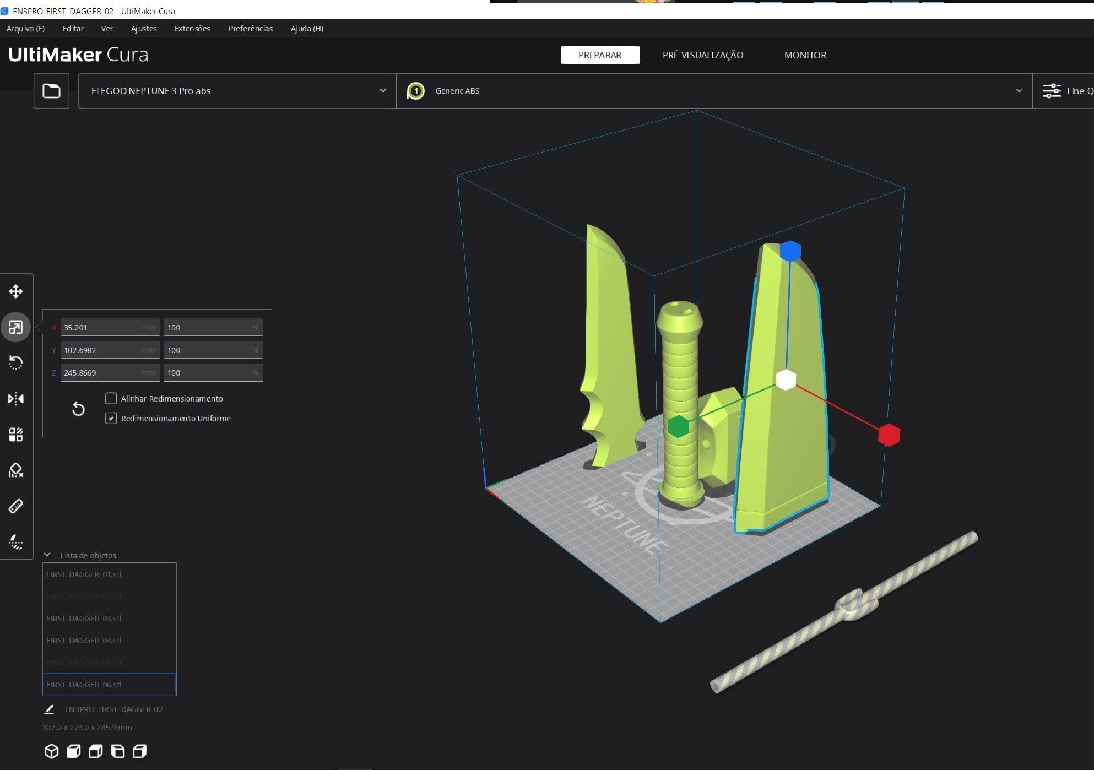
Task: Click the reset scale arrow icon
Action: point(78,409)
